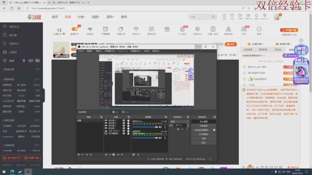The width and height of the screenshot is (312, 175).
Task: Mute the desktop audio speaker icon
Action: click(160, 138)
